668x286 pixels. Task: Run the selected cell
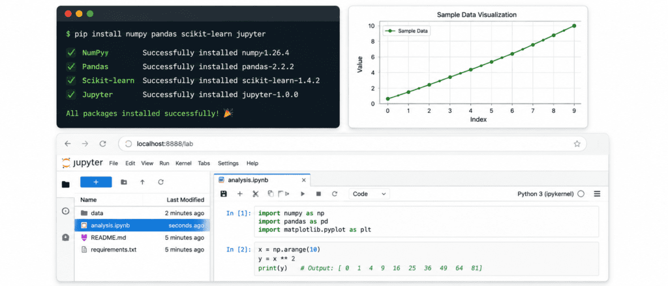coord(303,193)
